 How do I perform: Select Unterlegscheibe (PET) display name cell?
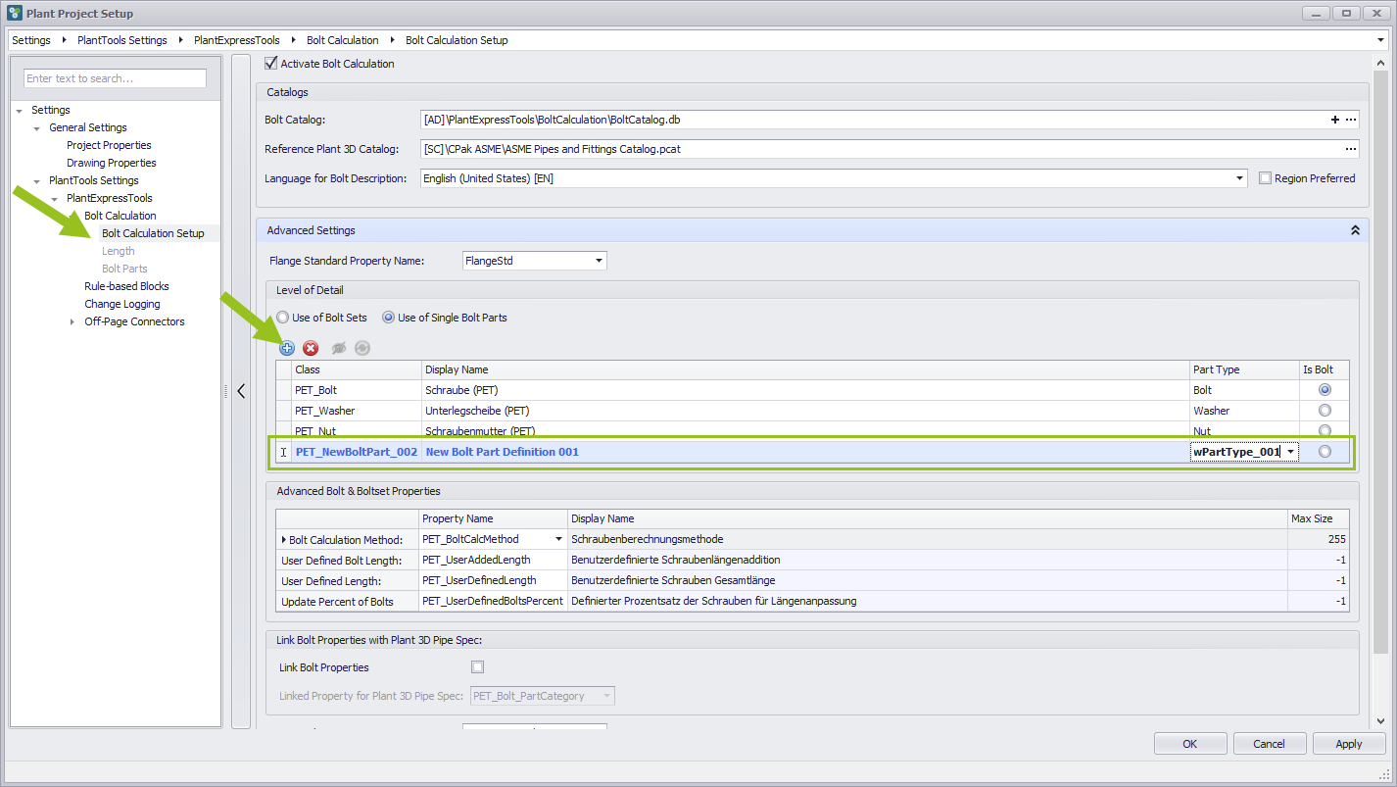coord(805,411)
